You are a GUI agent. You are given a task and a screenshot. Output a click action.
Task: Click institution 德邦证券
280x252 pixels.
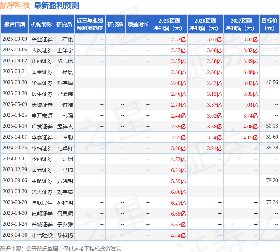42,214
